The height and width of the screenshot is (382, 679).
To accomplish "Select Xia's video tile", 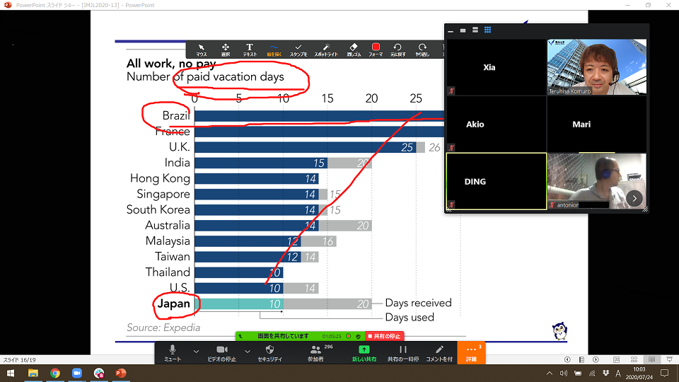I will (x=497, y=67).
